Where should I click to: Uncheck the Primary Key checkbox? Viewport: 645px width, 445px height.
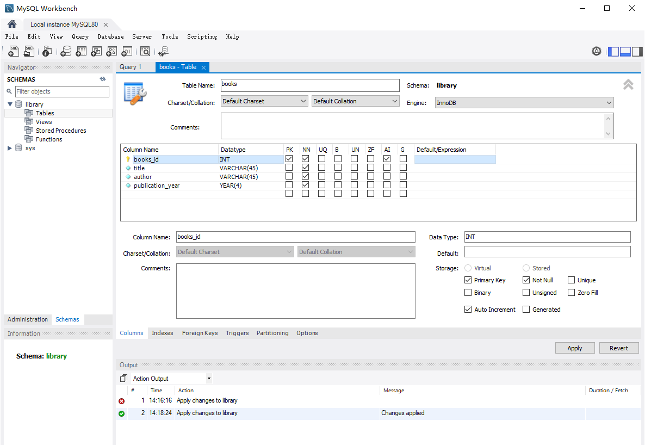tap(468, 280)
